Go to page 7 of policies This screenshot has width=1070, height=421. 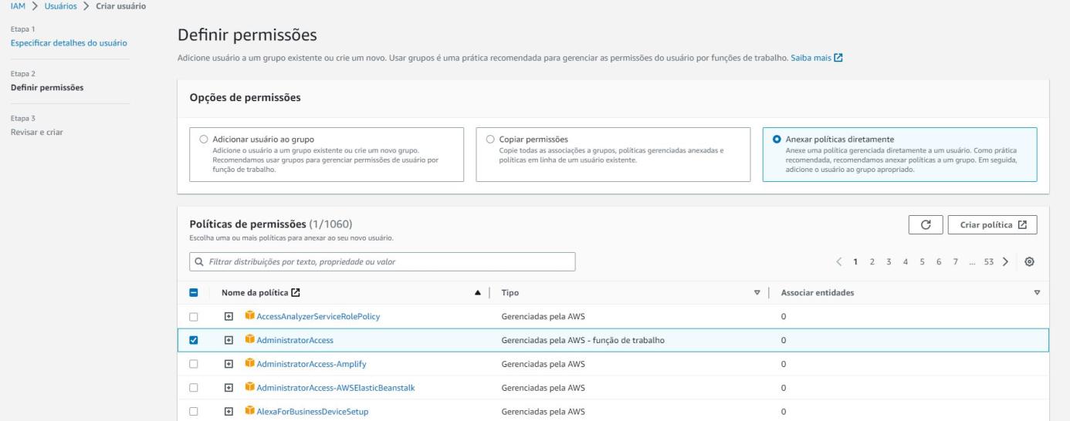(955, 262)
